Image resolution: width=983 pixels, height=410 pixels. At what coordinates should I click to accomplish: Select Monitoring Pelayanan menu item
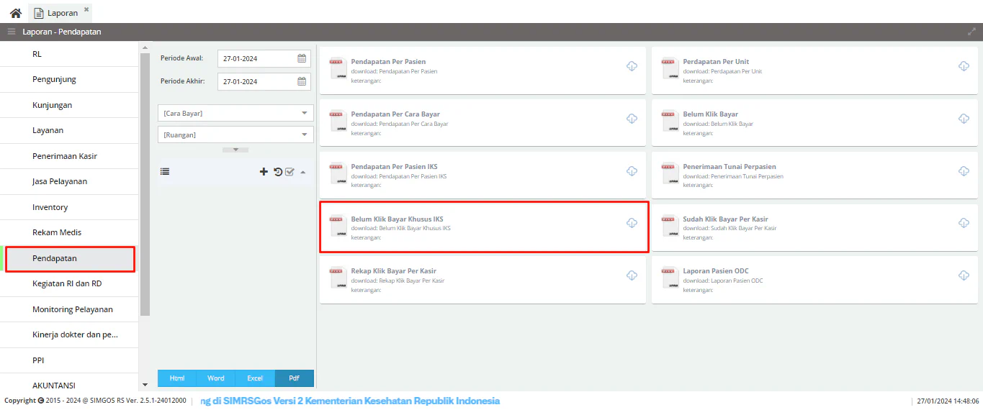coord(69,309)
